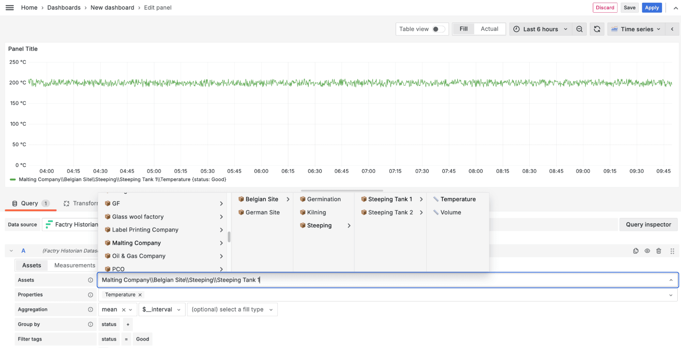Open query row drag handle dots
The width and height of the screenshot is (681, 348).
point(672,251)
